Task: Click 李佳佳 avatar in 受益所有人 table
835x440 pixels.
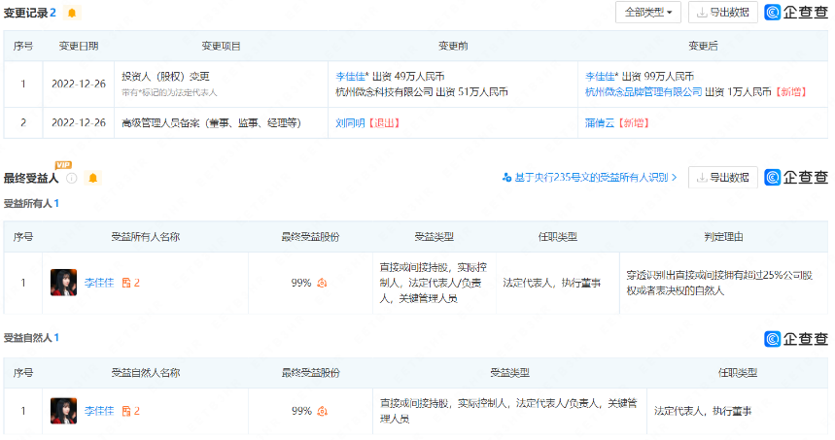Action: [x=63, y=283]
